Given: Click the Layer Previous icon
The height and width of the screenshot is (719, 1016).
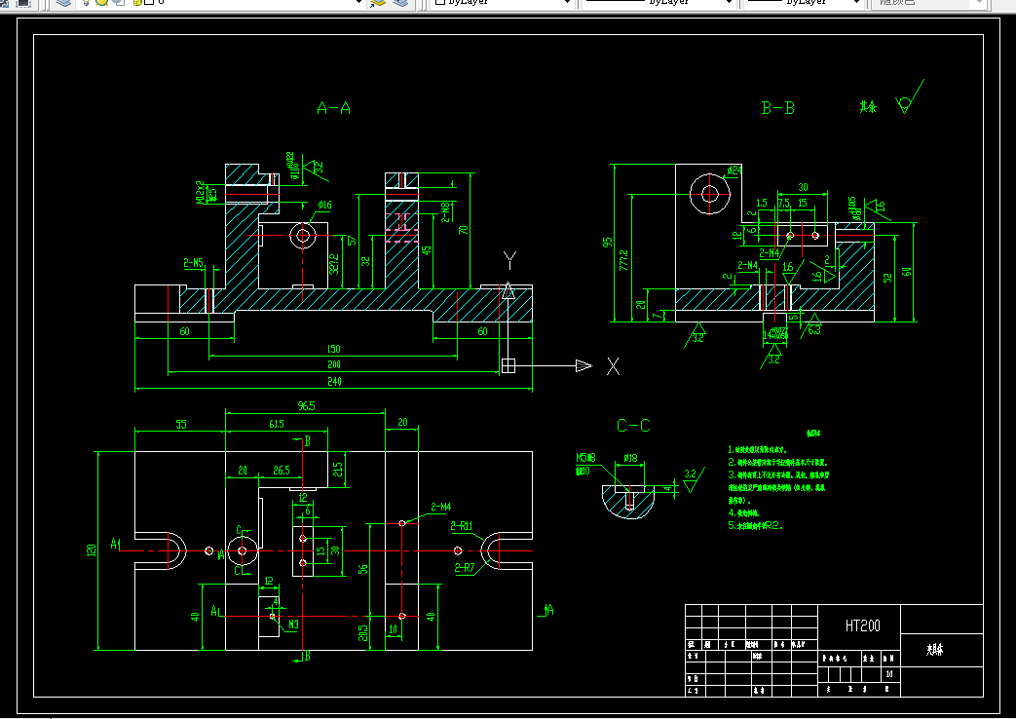Looking at the screenshot, I should [x=401, y=3].
